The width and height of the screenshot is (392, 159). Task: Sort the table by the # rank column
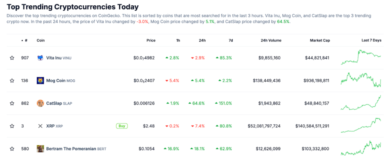(x=24, y=40)
